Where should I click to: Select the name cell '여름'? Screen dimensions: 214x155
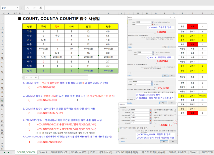[29, 44]
